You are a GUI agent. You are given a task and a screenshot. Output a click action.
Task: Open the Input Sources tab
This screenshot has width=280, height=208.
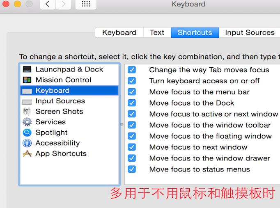[x=250, y=33]
